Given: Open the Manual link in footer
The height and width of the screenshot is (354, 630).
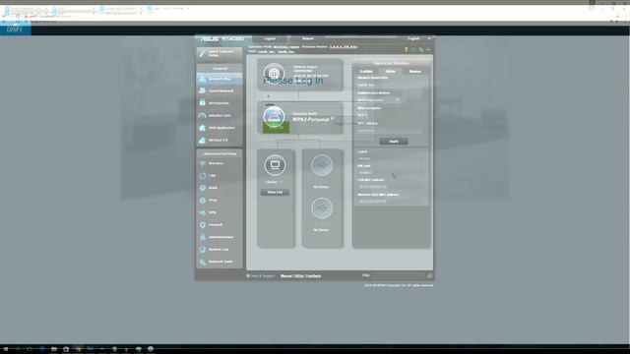Looking at the screenshot, I should click(286, 276).
